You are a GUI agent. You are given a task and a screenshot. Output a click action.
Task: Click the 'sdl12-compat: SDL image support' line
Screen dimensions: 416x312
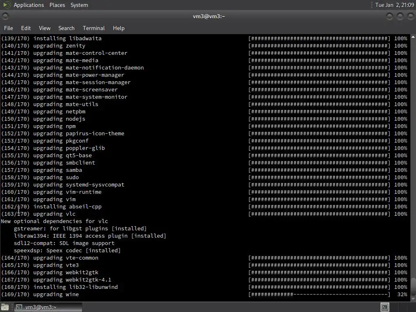point(64,243)
